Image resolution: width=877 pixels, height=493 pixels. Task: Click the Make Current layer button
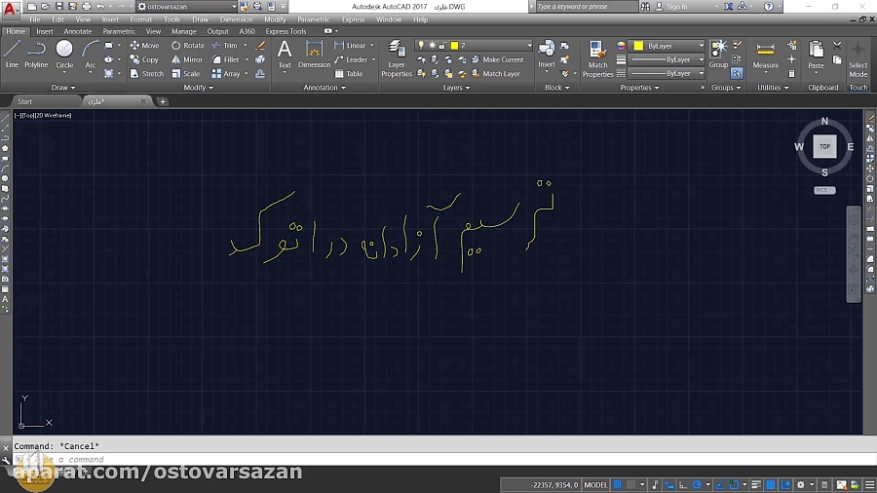(x=498, y=59)
